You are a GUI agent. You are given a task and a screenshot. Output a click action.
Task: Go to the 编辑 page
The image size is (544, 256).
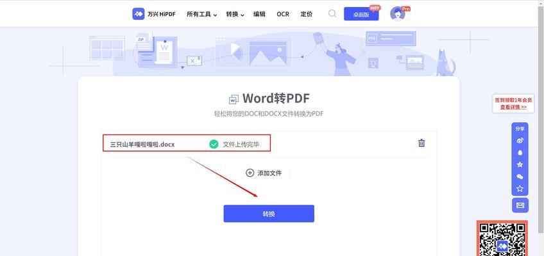pyautogui.click(x=259, y=14)
